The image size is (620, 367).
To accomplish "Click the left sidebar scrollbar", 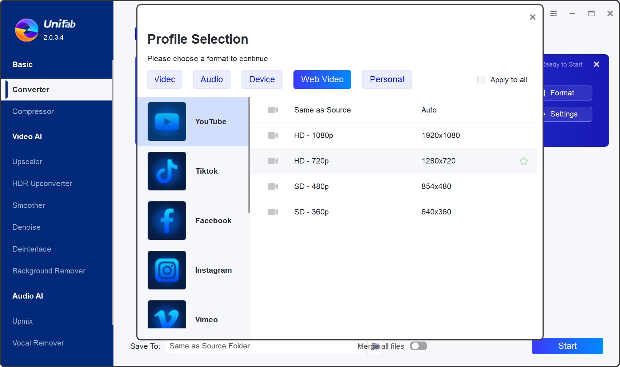I will pyautogui.click(x=113, y=192).
